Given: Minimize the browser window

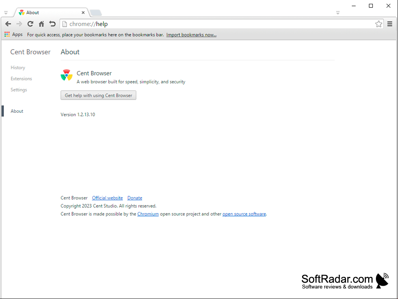Looking at the screenshot, I should [354, 5].
